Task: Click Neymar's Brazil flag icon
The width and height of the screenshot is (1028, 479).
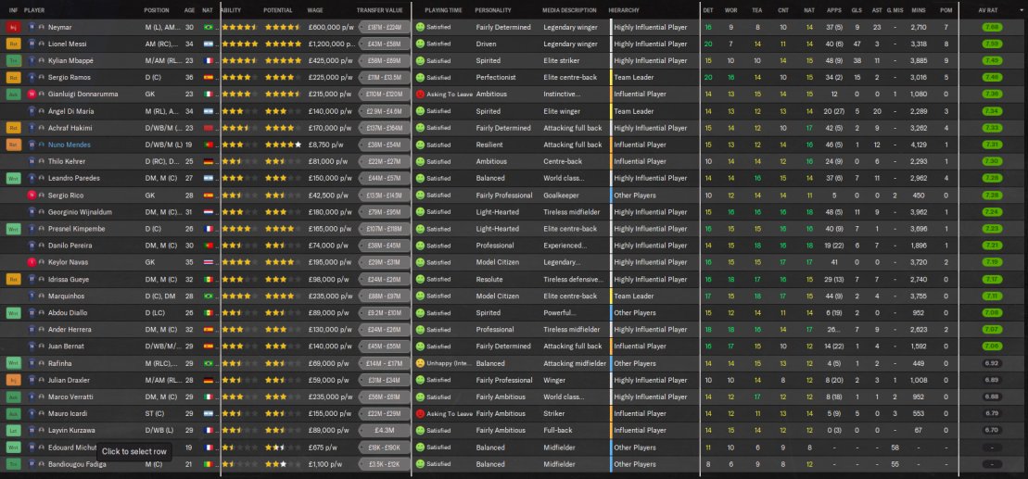Action: click(x=209, y=27)
